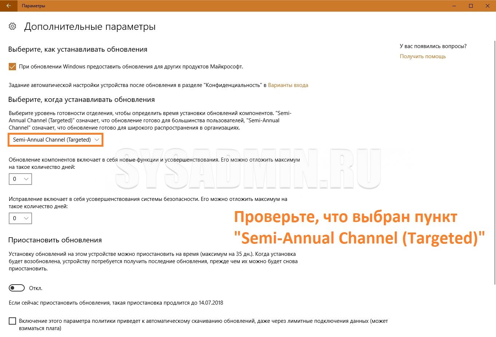The width and height of the screenshot is (496, 337).
Task: Click the Получить помощь link
Action: point(423,56)
